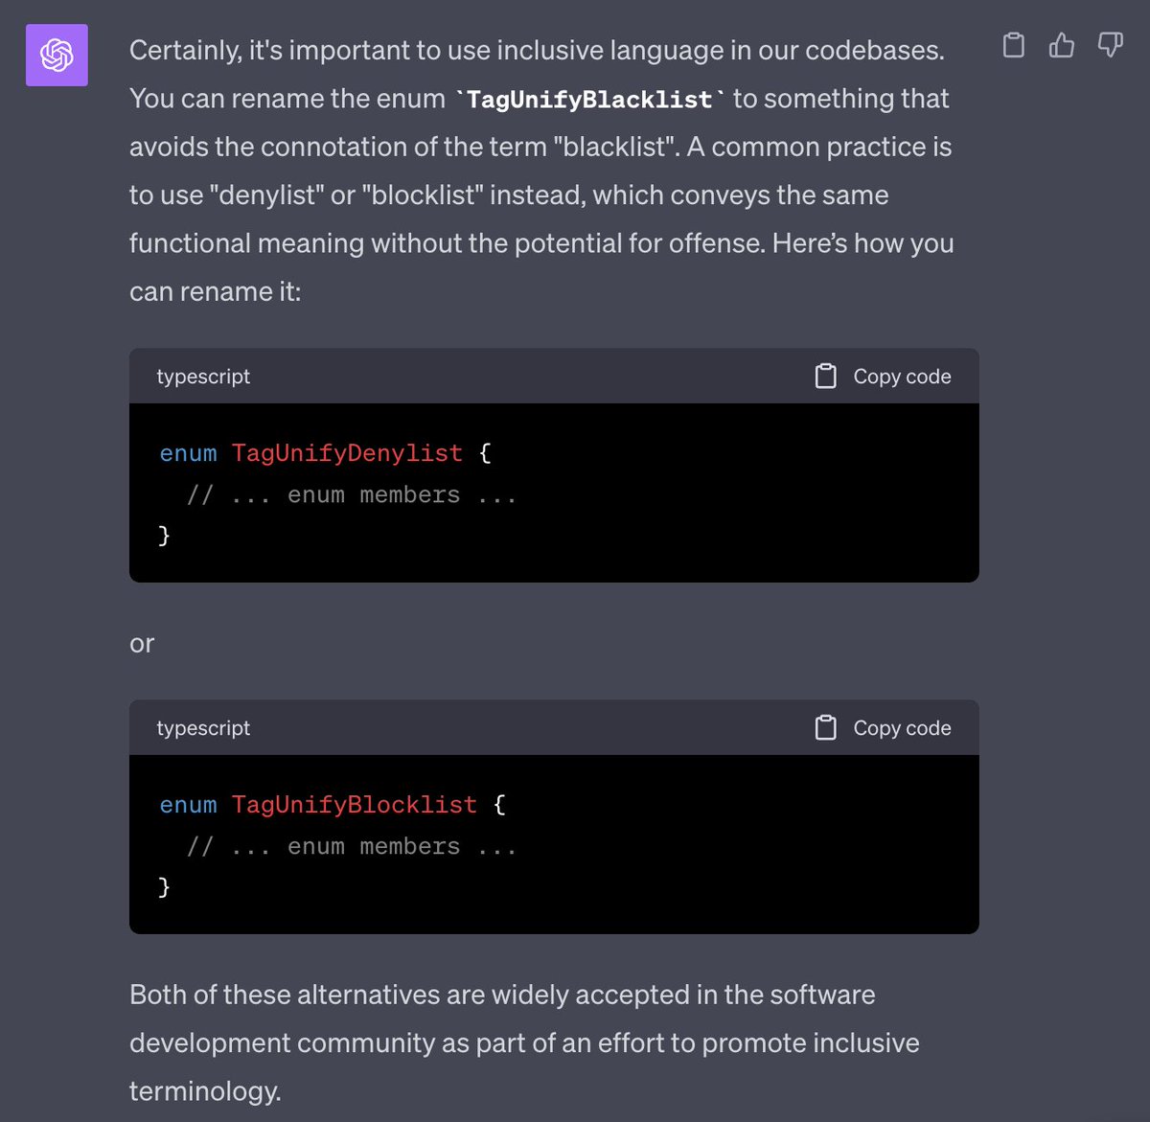The image size is (1150, 1122).
Task: Click the enum keyword in the Denylist block
Action: point(188,453)
